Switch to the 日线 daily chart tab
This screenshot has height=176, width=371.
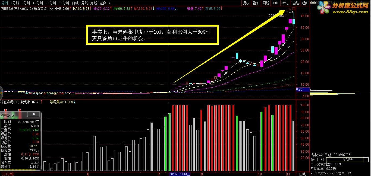coord(75,3)
